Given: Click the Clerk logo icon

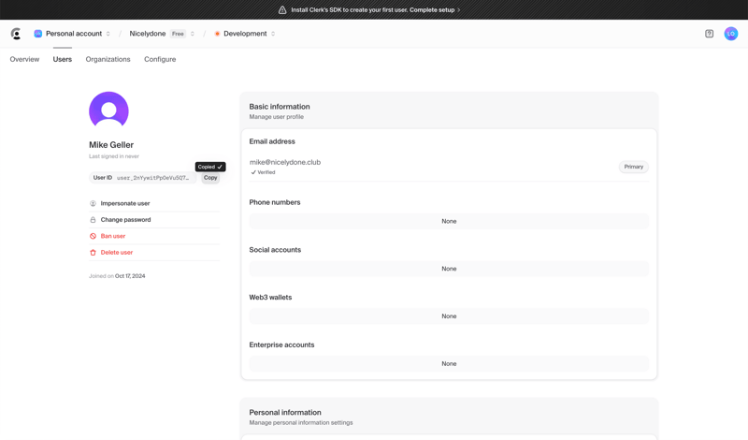Looking at the screenshot, I should [x=16, y=34].
